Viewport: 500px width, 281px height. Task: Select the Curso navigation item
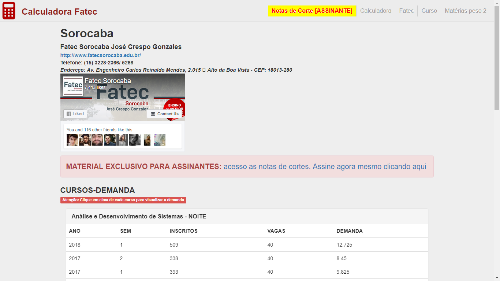click(429, 11)
